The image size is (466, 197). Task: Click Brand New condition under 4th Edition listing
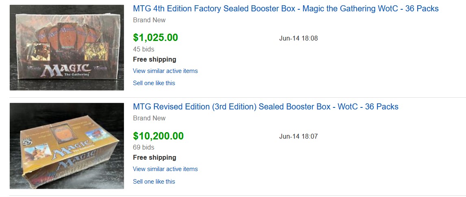pyautogui.click(x=149, y=20)
